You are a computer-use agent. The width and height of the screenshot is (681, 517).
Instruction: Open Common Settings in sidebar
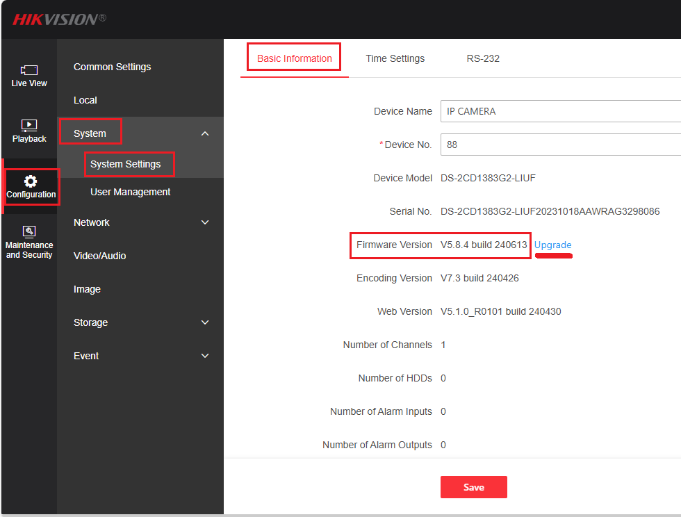pyautogui.click(x=112, y=67)
